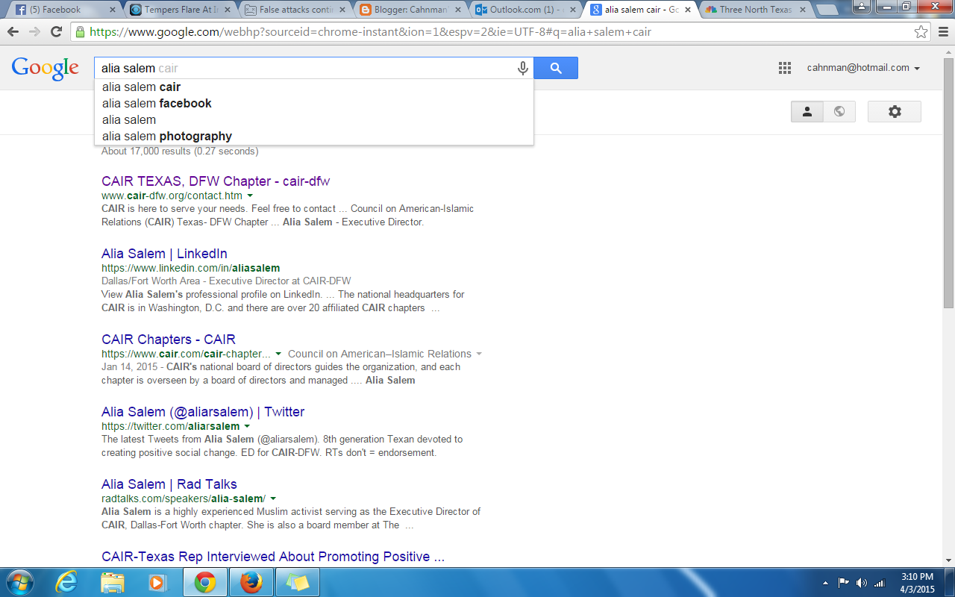Switch to Three North Texas tab
Viewport: 955px width, 597px height.
click(755, 10)
